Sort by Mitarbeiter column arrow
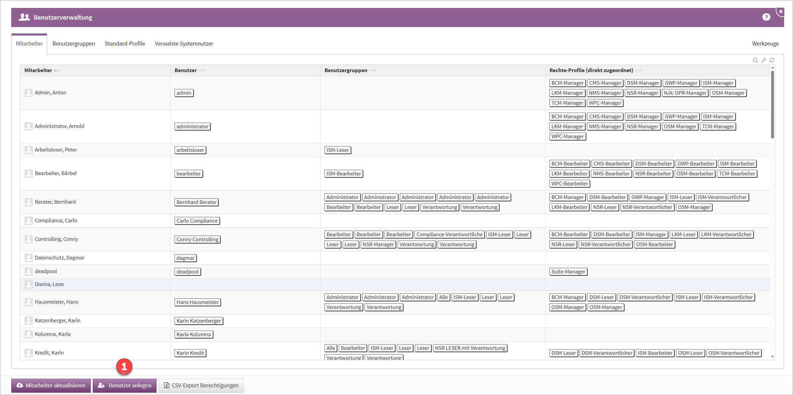793x395 pixels. [57, 70]
